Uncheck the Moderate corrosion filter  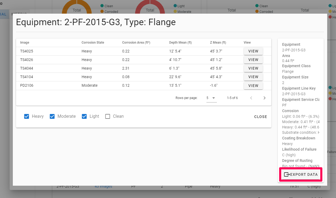click(52, 116)
